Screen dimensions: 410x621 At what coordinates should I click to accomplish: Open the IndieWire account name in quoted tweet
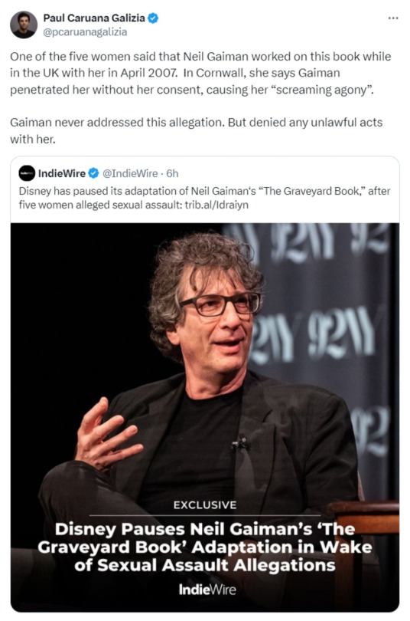point(62,173)
